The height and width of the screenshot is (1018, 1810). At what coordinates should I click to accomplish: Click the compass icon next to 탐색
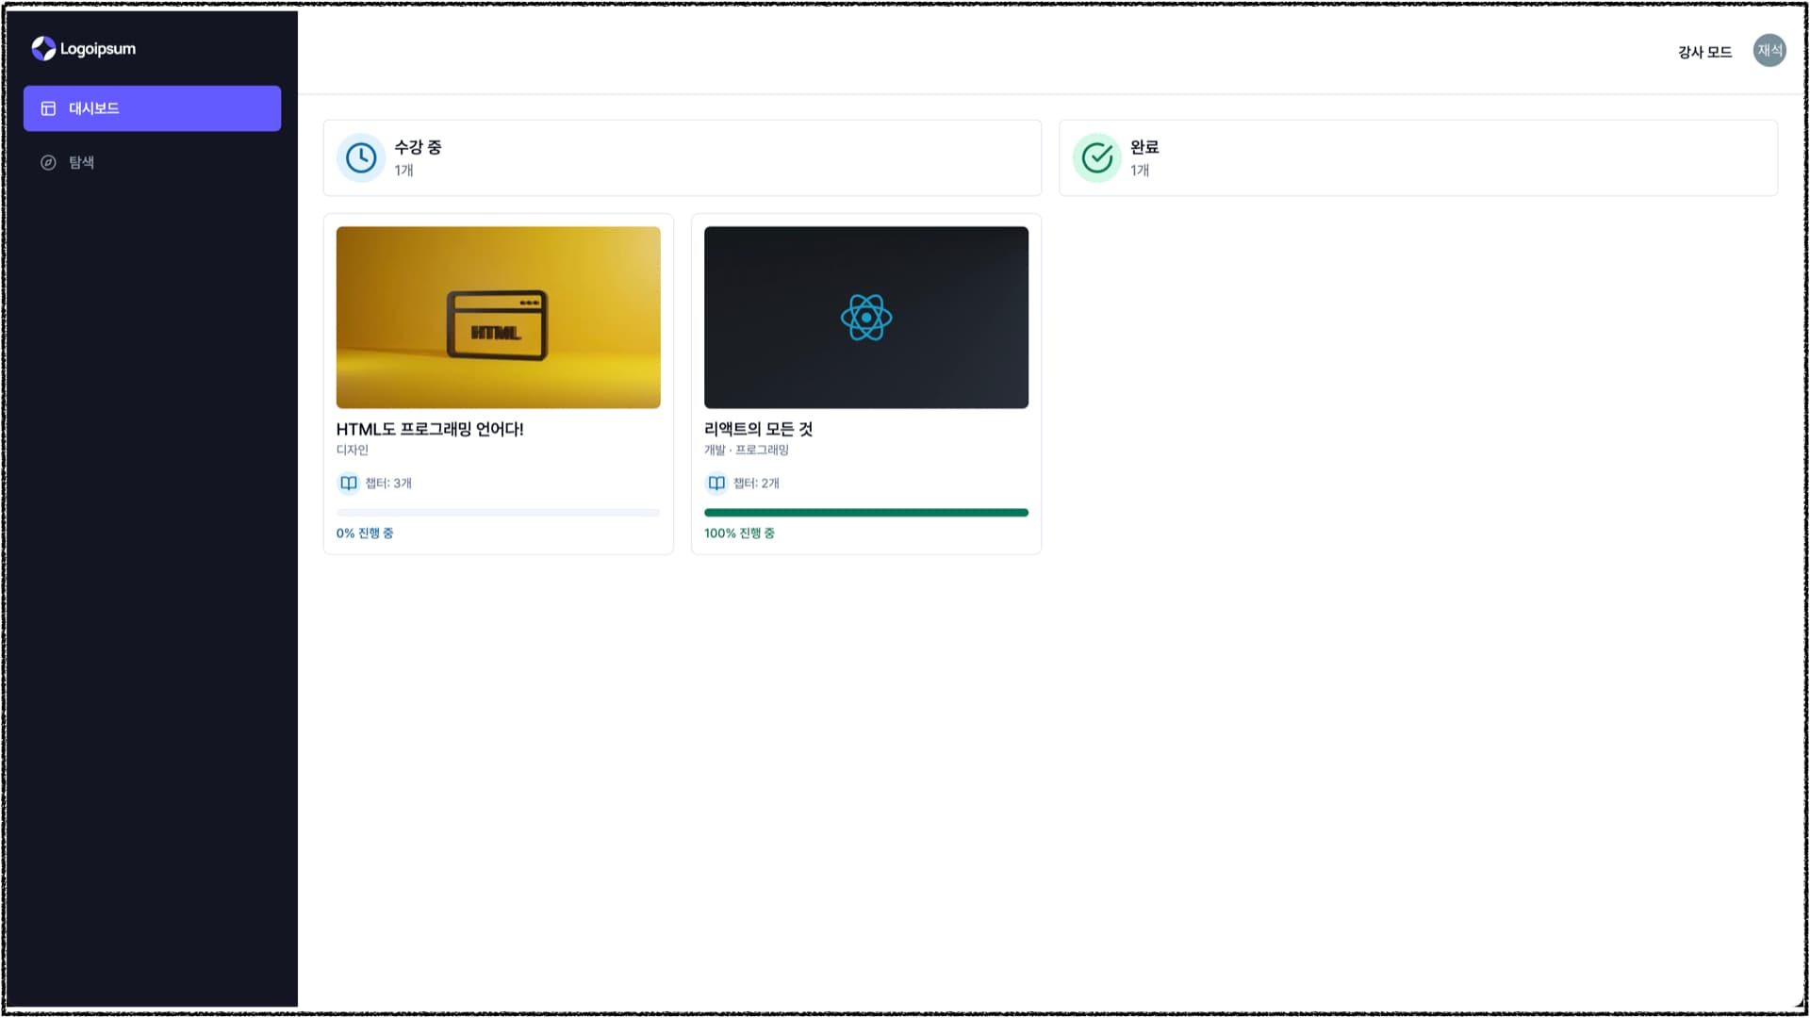(x=48, y=162)
